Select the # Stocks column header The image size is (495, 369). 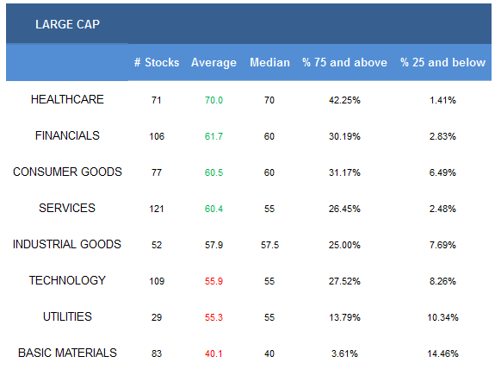pyautogui.click(x=157, y=62)
